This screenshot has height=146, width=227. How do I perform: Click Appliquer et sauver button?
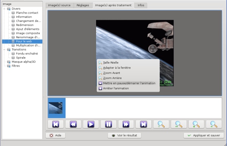pos(204,135)
